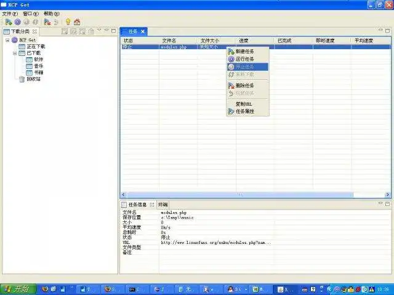Collapse the 已下载 tree node
Screen dimensions: 394x295
click(15, 53)
